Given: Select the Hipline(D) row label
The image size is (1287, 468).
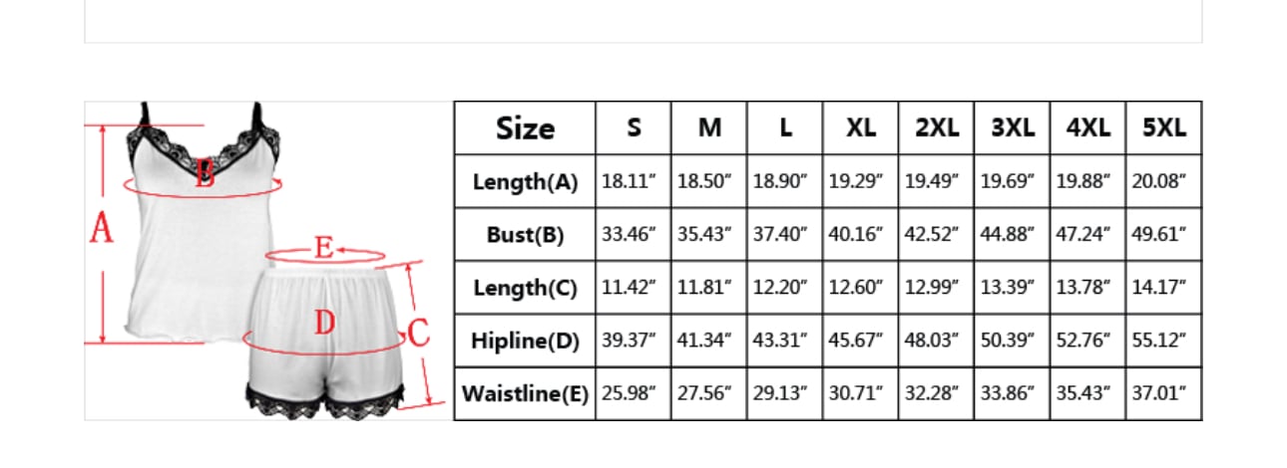Looking at the screenshot, I should (x=525, y=341).
